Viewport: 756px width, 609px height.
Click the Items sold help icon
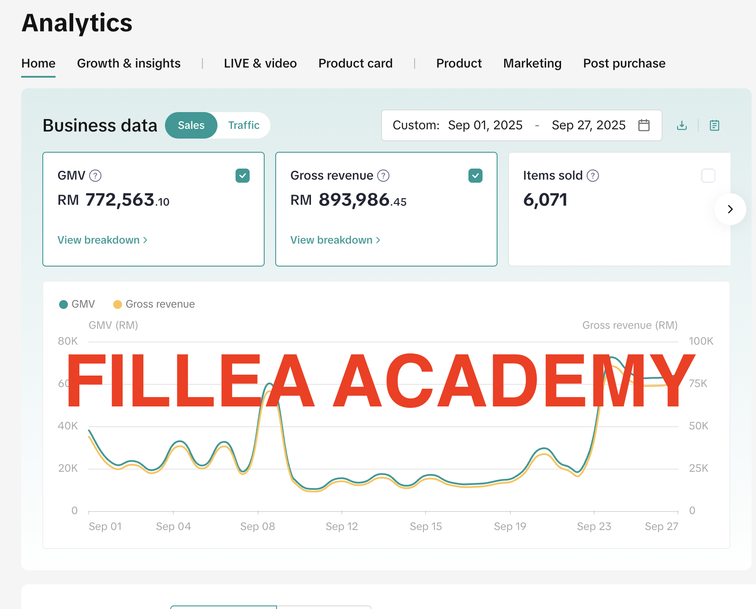click(593, 176)
